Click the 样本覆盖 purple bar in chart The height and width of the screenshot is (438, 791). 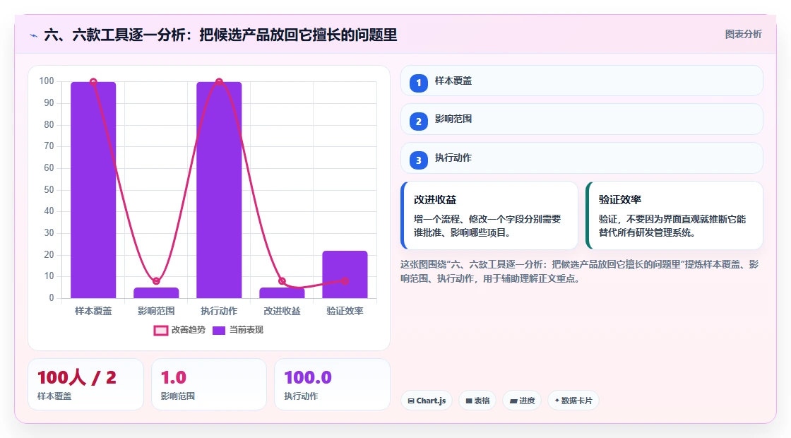pos(93,190)
